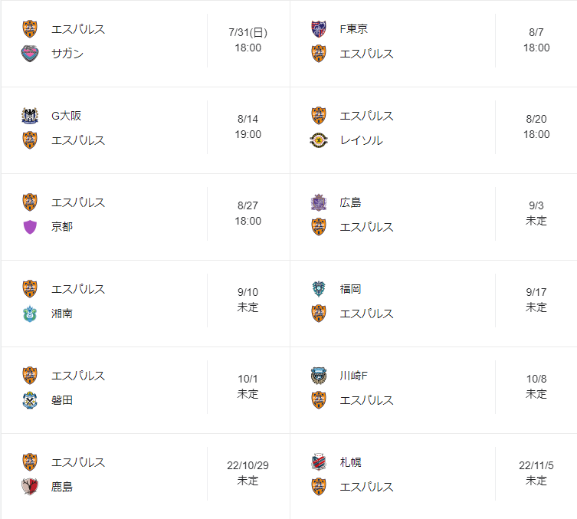The width and height of the screenshot is (577, 519).
Task: Select the 7/31(日) 18:00 match time
Action: [248, 40]
